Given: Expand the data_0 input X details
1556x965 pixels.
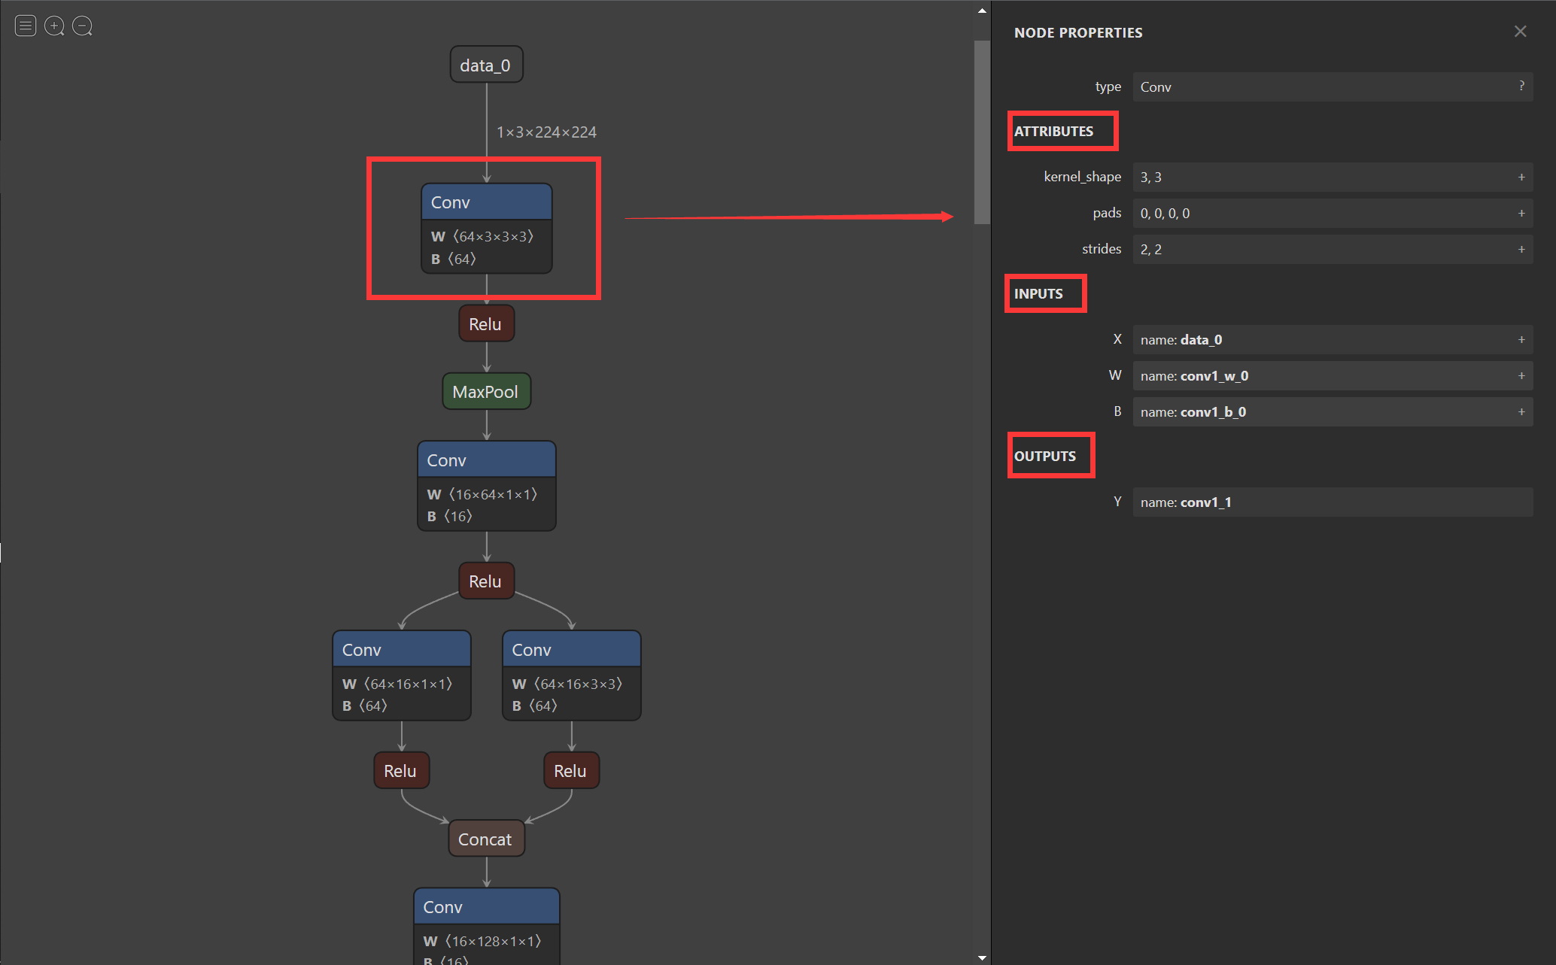Looking at the screenshot, I should [x=1521, y=339].
